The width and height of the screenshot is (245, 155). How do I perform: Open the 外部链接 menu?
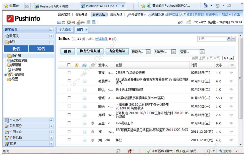tap(136, 15)
